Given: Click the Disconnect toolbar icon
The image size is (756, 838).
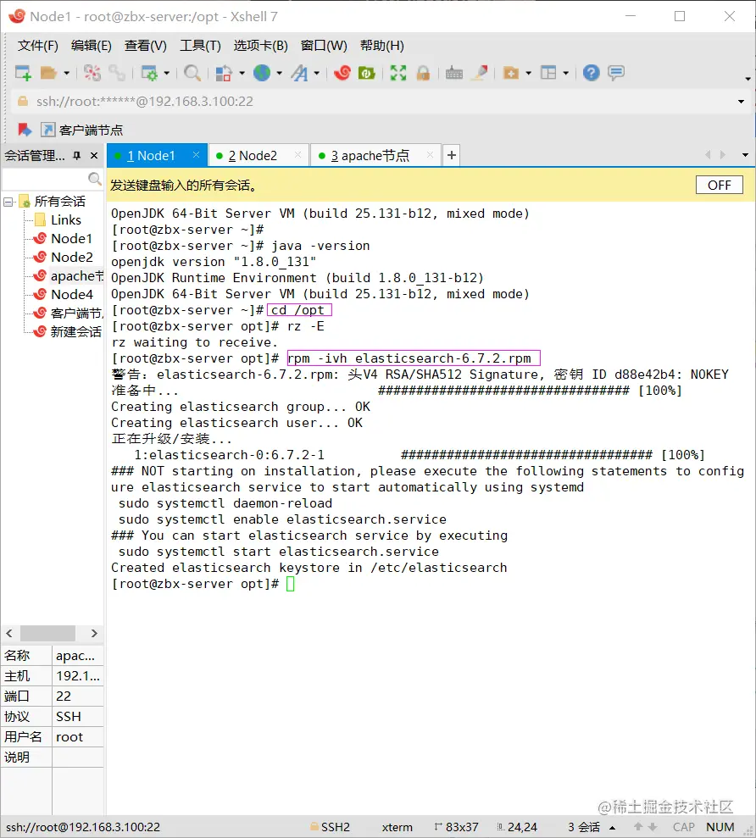Looking at the screenshot, I should [92, 73].
